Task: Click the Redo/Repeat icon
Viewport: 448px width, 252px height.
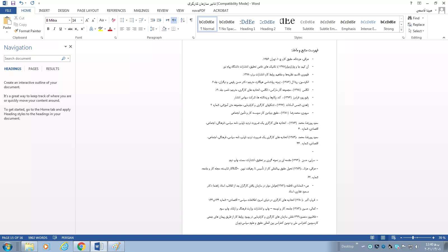Action: (x=32, y=3)
